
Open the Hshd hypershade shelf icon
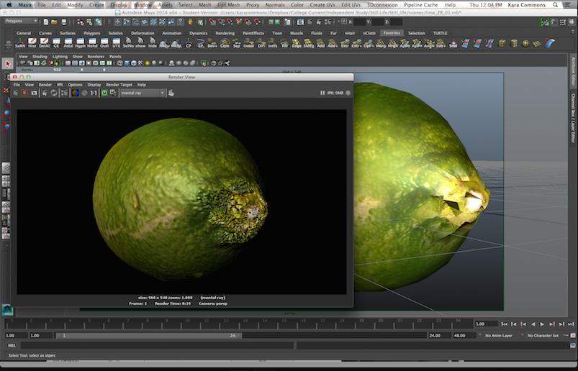[92, 42]
